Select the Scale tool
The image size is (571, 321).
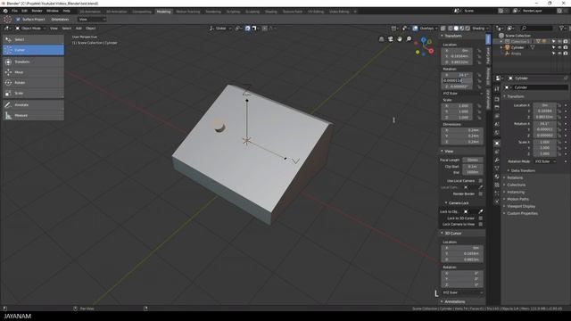34,93
